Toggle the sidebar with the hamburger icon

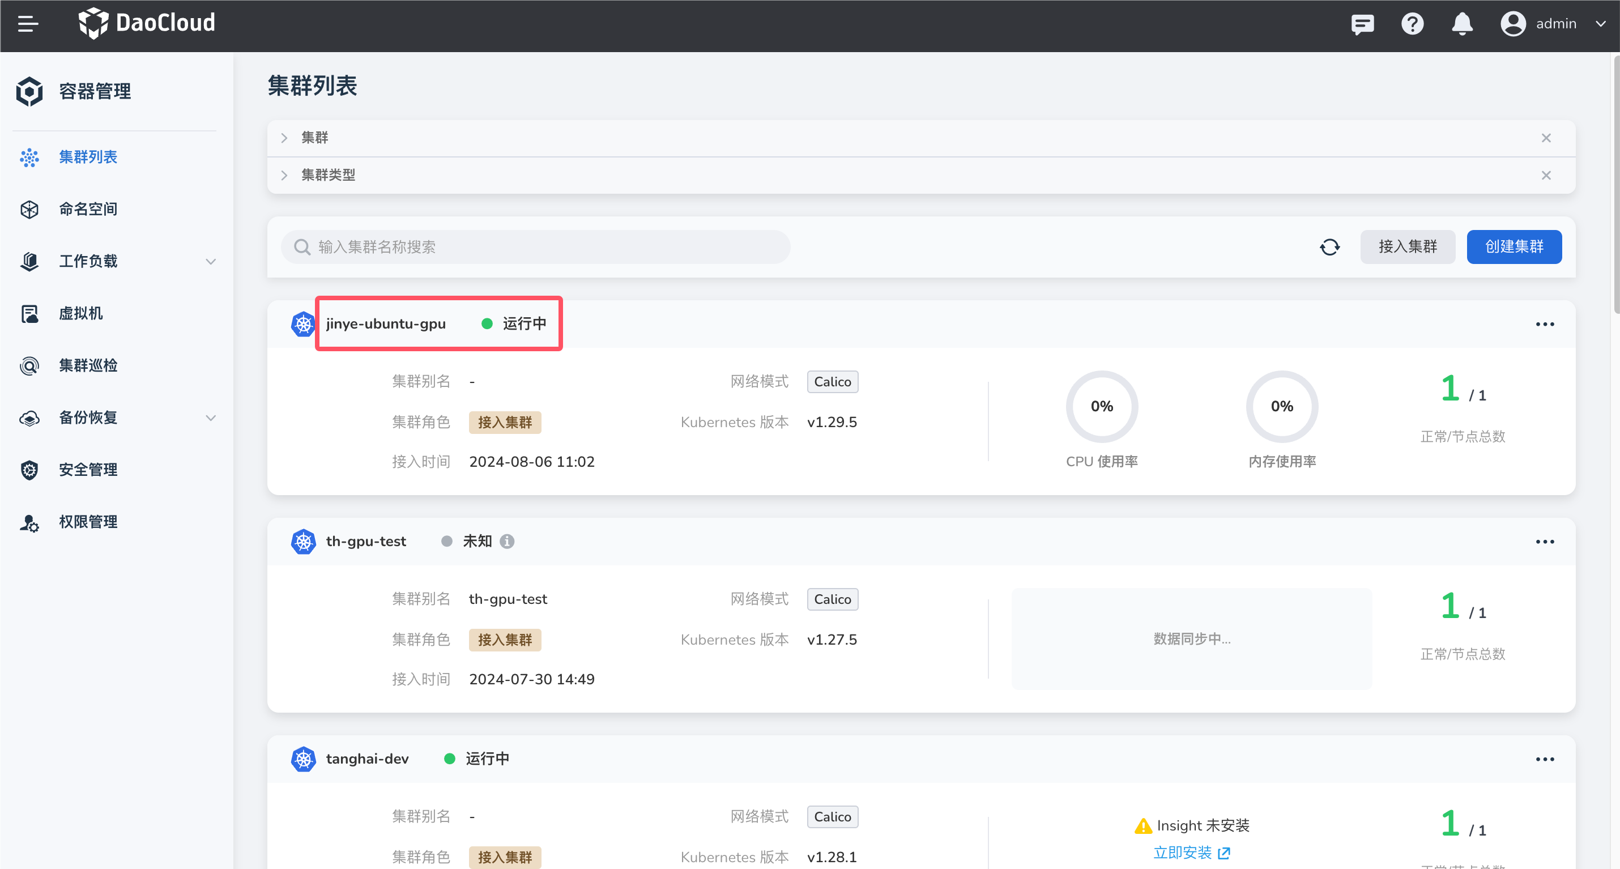coord(28,24)
